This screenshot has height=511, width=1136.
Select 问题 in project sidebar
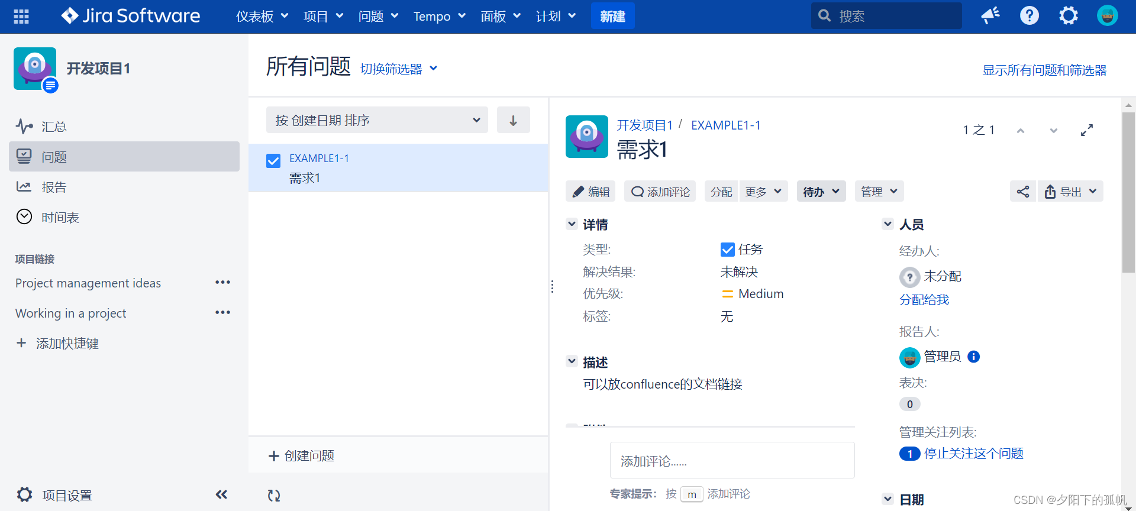pyautogui.click(x=124, y=157)
